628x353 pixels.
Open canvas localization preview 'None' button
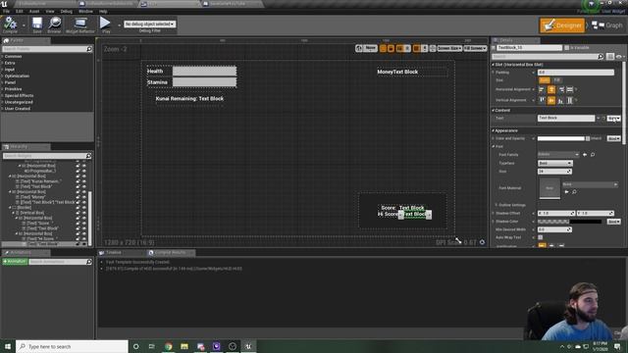[x=370, y=48]
